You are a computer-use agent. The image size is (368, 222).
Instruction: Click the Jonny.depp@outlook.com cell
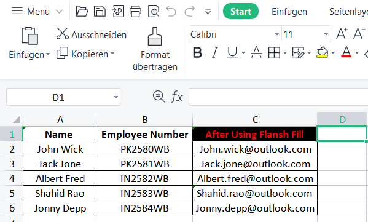(x=255, y=208)
